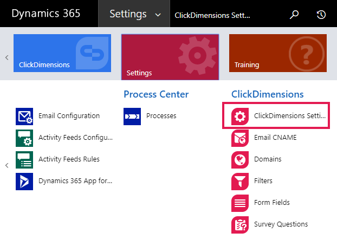This screenshot has height=239, width=337.
Task: Click the Survey Questions clipboard icon
Action: coord(240,225)
